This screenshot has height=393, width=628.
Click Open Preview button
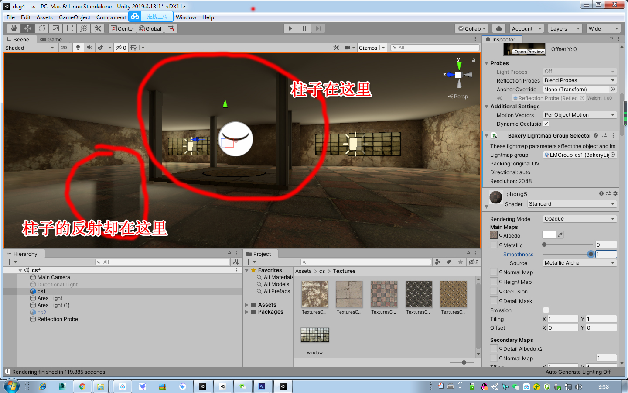(529, 52)
